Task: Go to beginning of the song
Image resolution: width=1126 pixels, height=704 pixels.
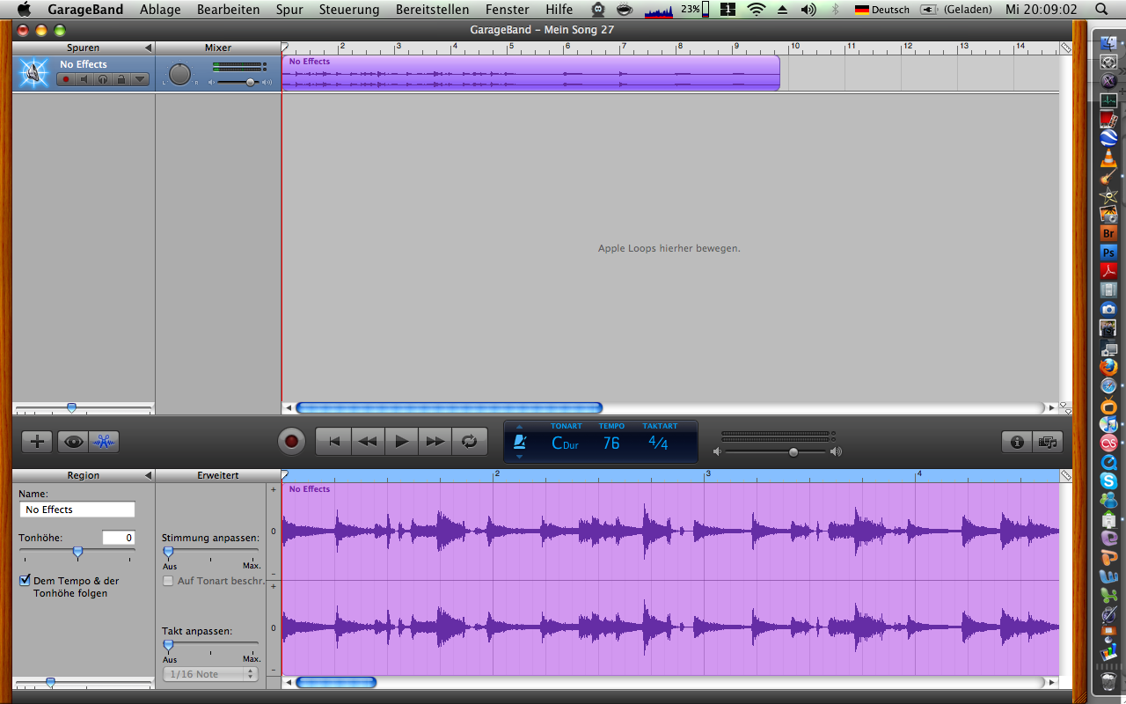Action: point(334,441)
